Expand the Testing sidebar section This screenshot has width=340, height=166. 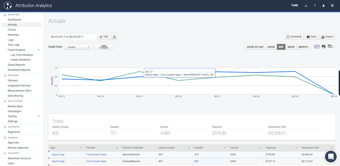38,116
